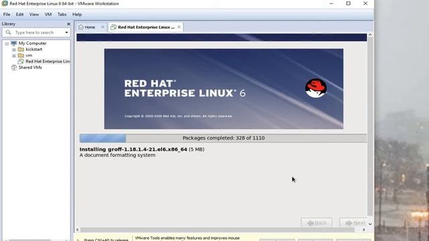Click the Packages completed progress bar
The image size is (429, 241).
(x=223, y=138)
